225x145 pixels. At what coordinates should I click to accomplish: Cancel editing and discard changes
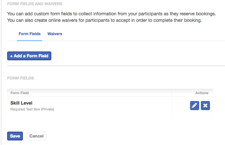(36, 136)
